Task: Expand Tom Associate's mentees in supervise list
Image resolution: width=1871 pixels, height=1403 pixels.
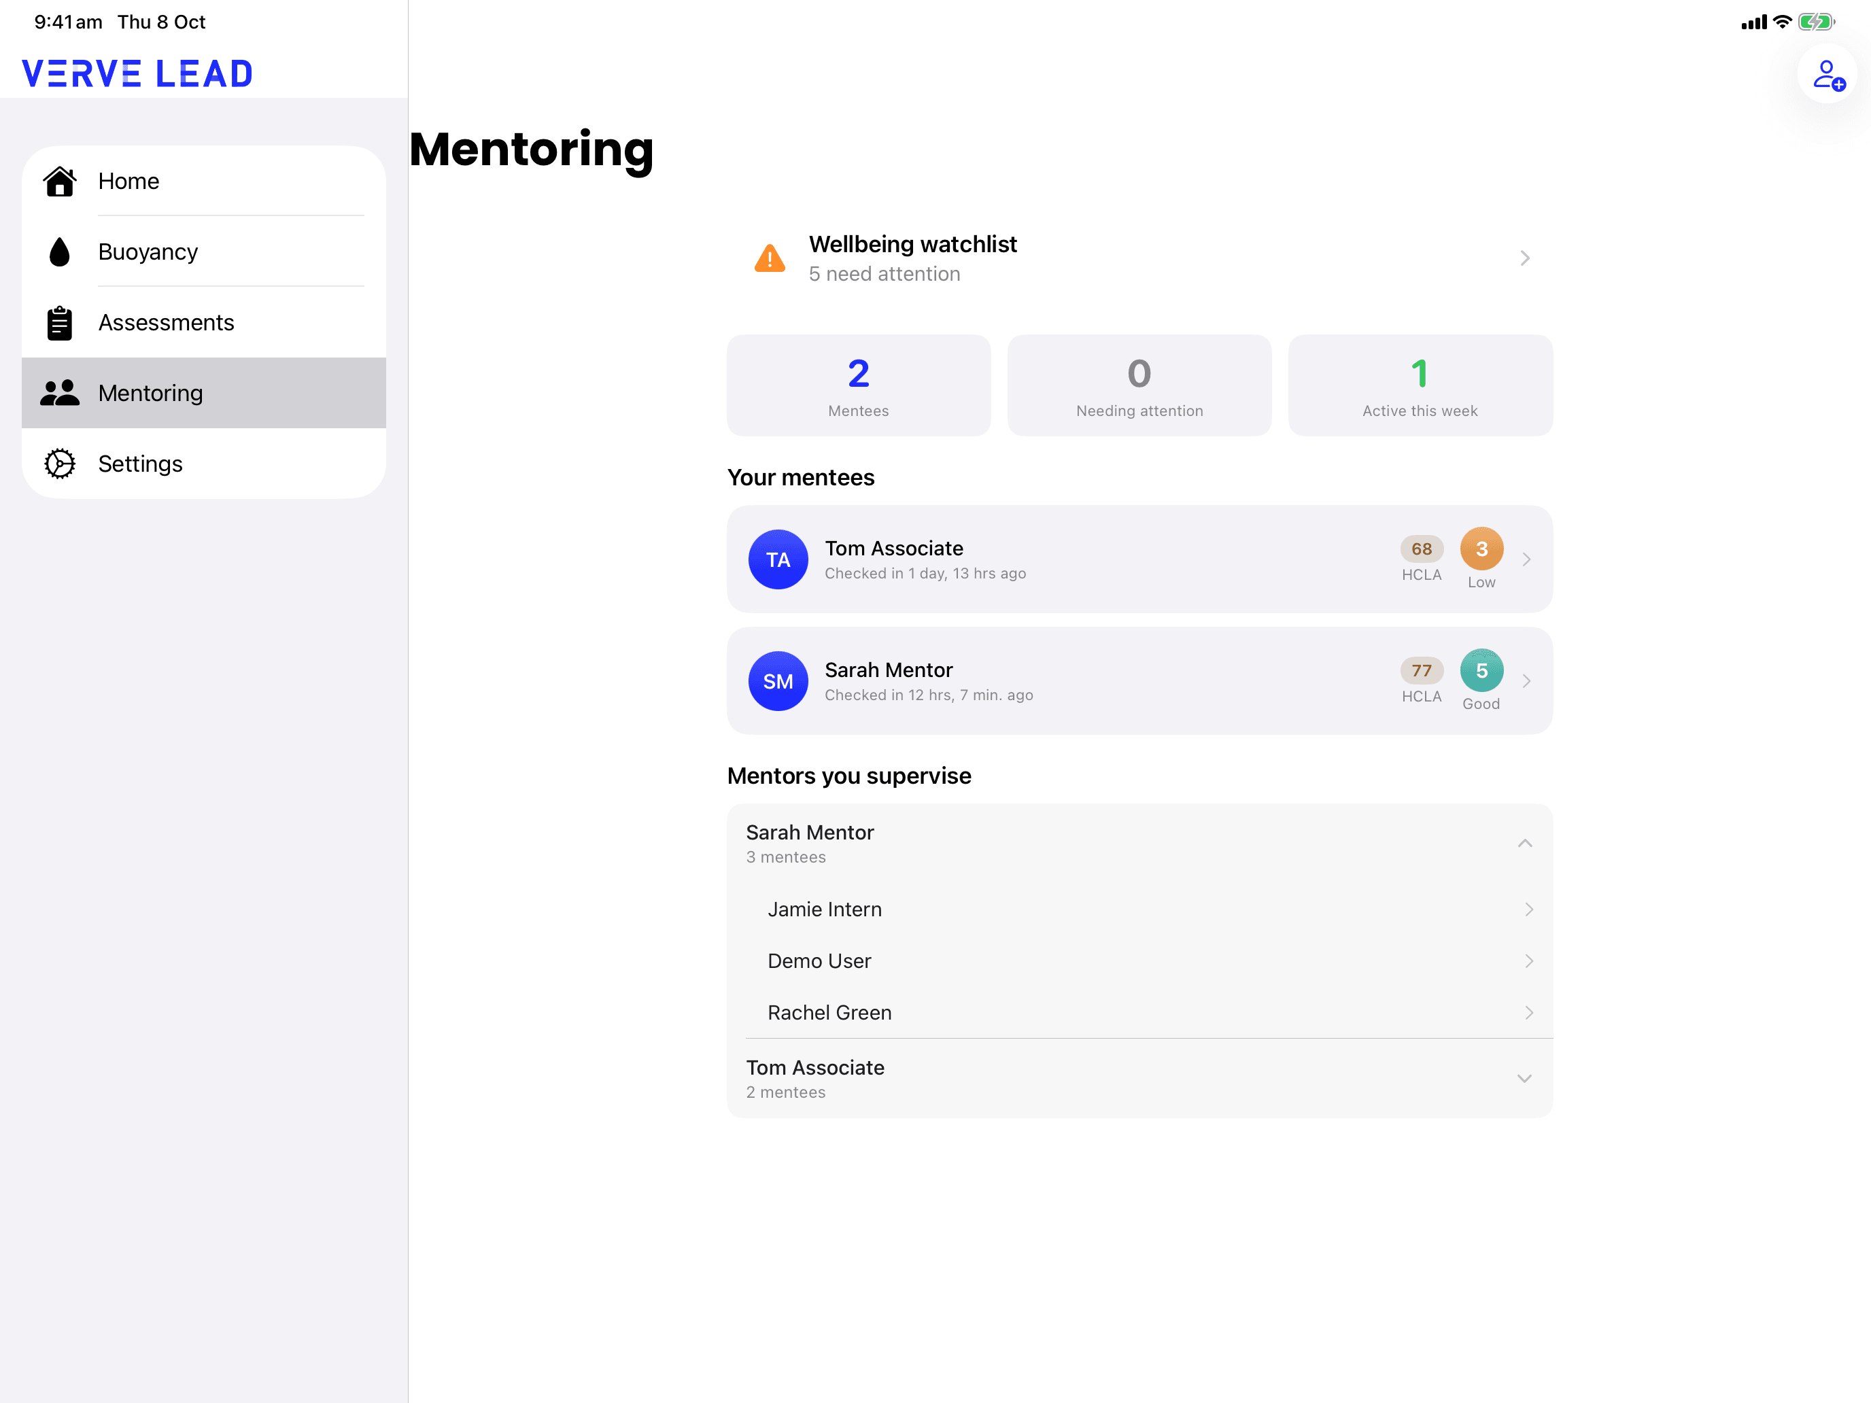Action: click(1525, 1078)
